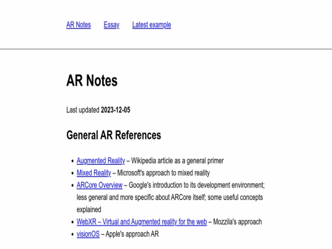This screenshot has width=332, height=249.
Task: Open the Mixed Reality reference link
Action: coord(94,173)
